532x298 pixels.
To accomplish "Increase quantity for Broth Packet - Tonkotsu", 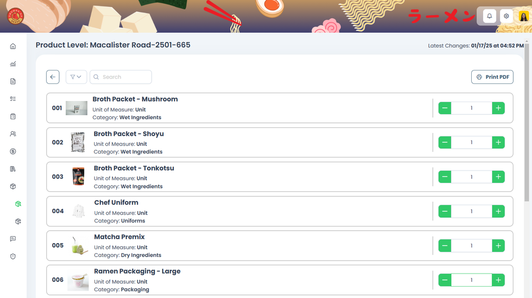I will (x=498, y=177).
